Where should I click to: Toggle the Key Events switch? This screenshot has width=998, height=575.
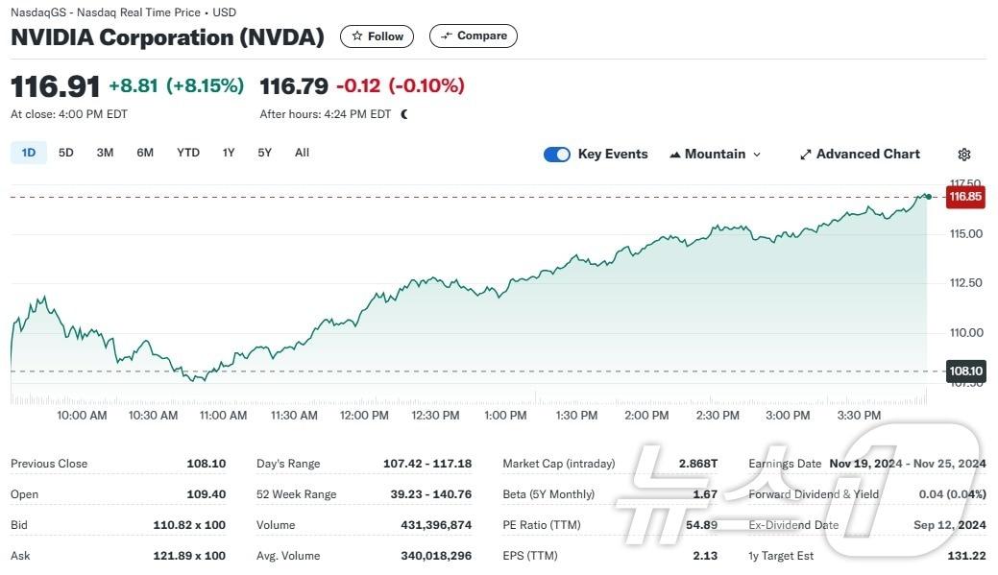click(557, 155)
